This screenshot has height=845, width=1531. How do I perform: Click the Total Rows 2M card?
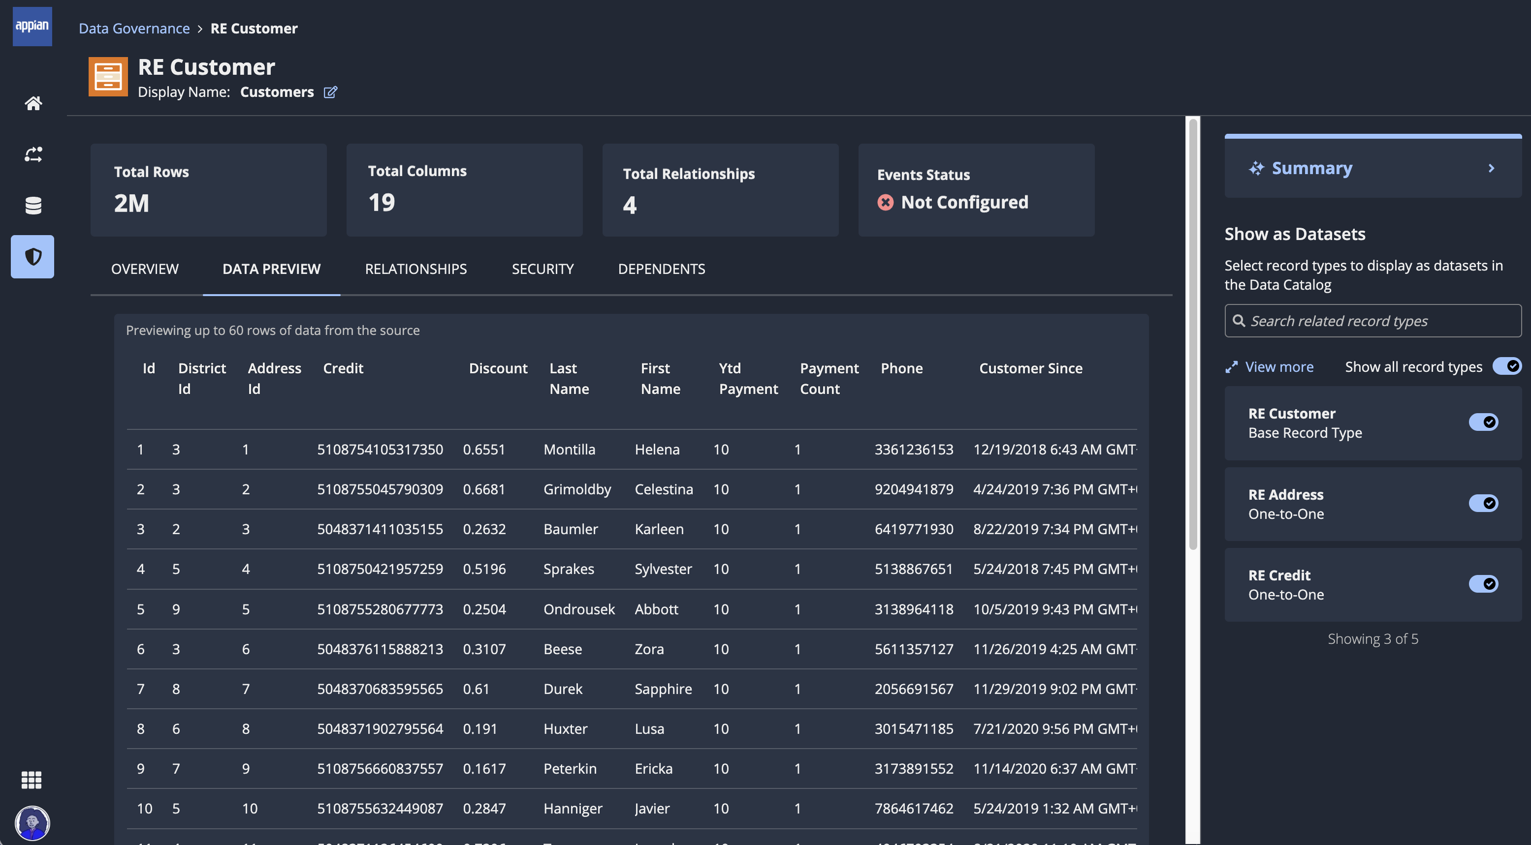coord(209,190)
